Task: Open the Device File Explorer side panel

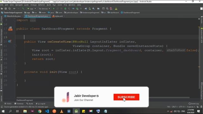Action: (202, 91)
